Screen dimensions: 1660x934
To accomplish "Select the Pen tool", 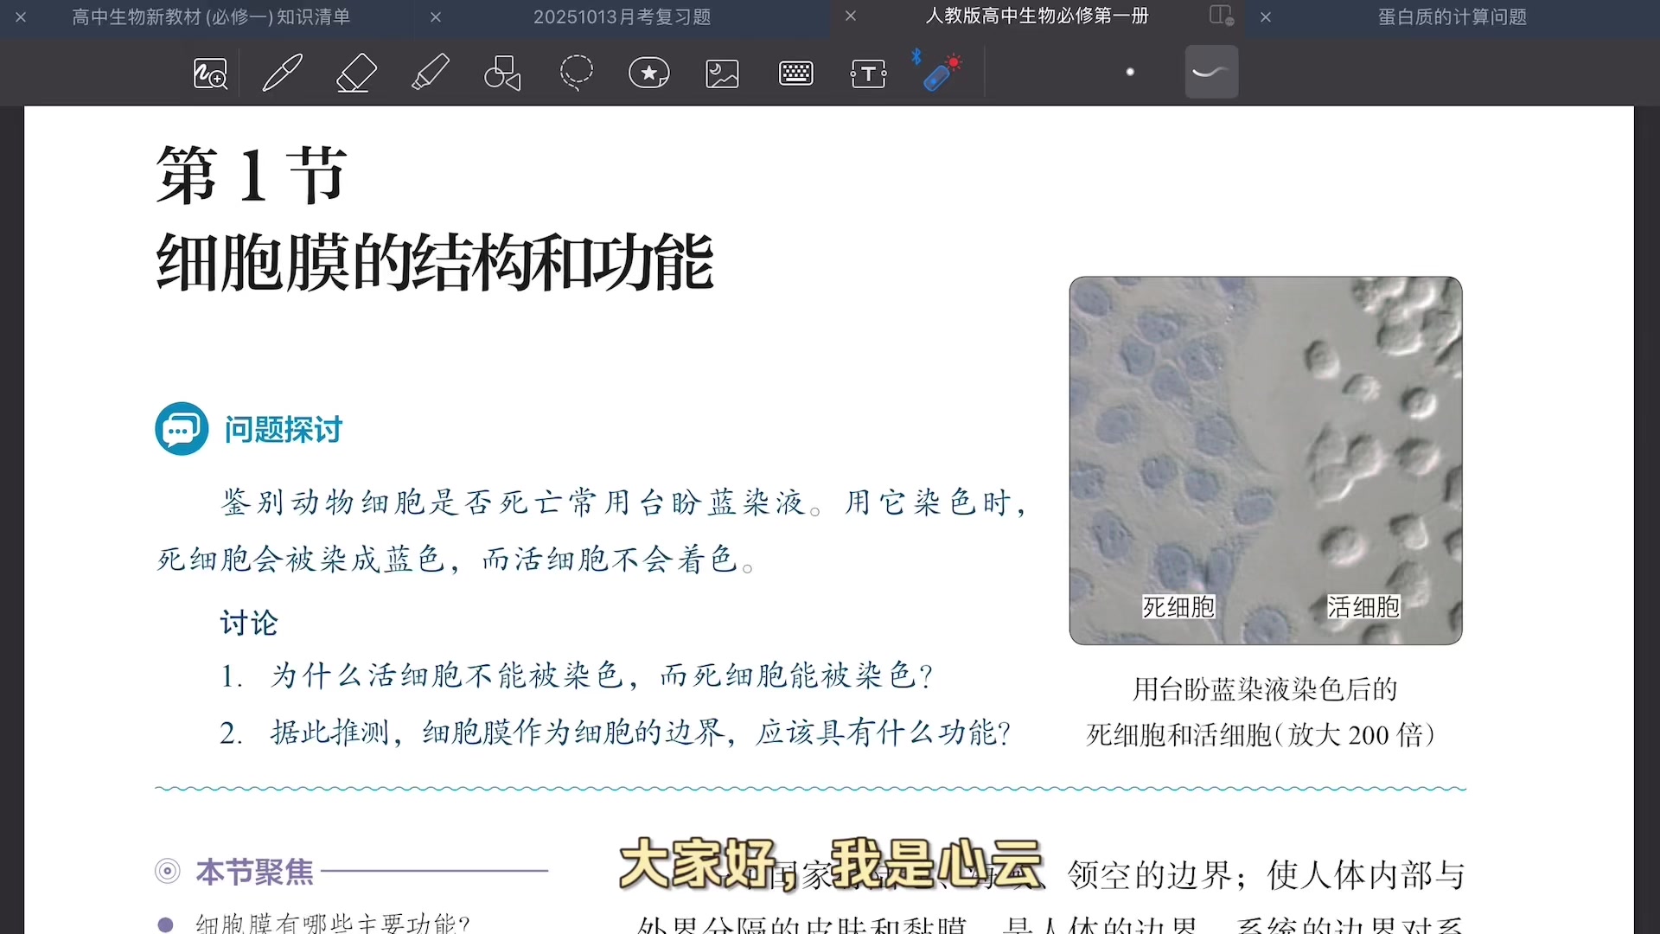I will pos(283,73).
